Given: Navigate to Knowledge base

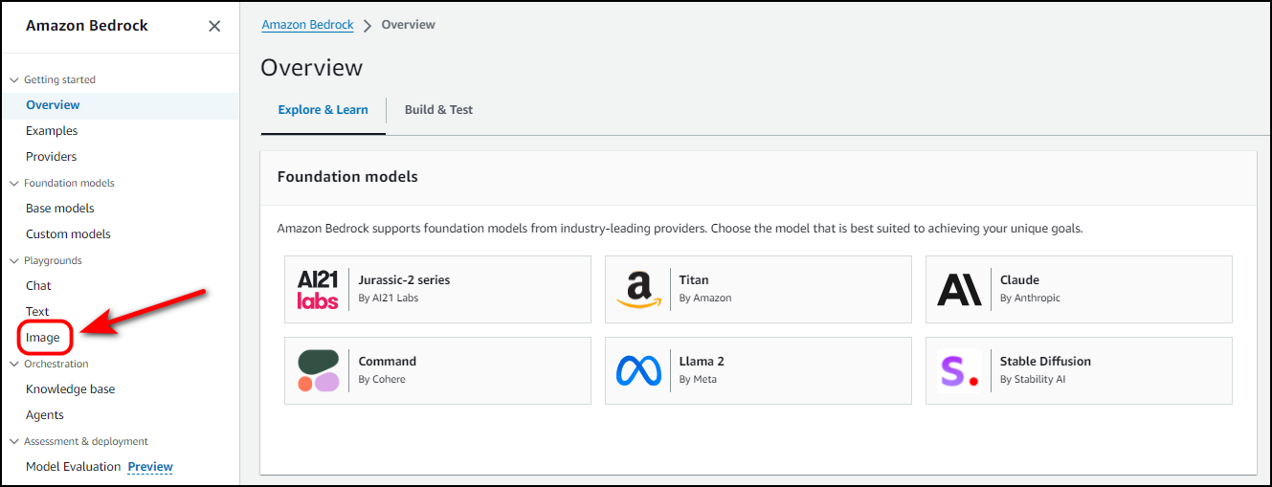Looking at the screenshot, I should coord(70,389).
